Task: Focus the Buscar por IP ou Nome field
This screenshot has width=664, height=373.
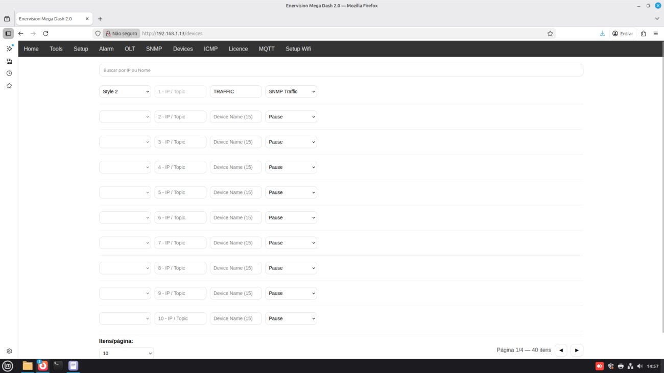Action: (x=341, y=70)
